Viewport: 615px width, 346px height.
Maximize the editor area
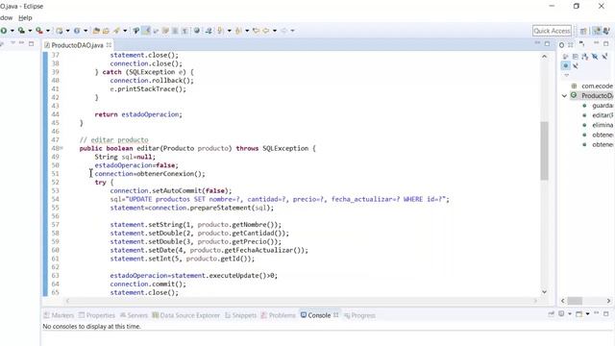[547, 44]
